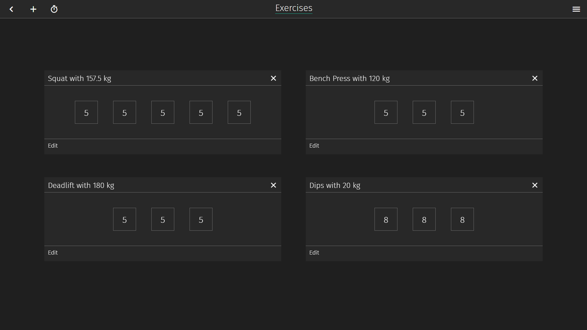
Task: Edit the Deadlift exercise
Action: 53,253
